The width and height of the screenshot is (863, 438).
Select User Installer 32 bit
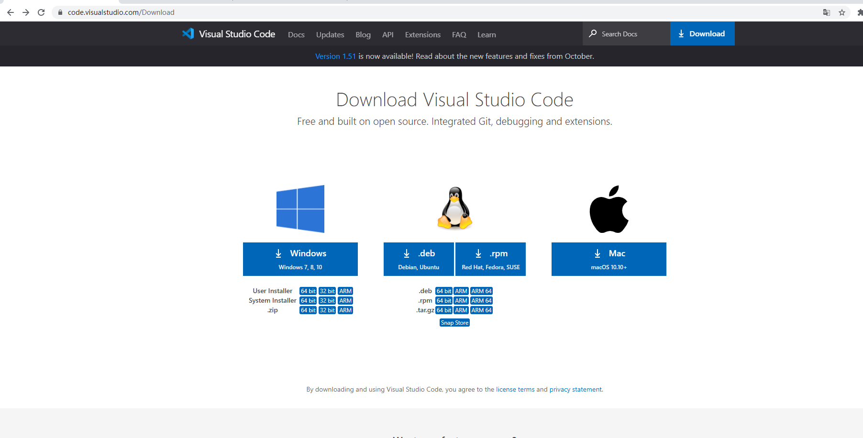pos(327,291)
